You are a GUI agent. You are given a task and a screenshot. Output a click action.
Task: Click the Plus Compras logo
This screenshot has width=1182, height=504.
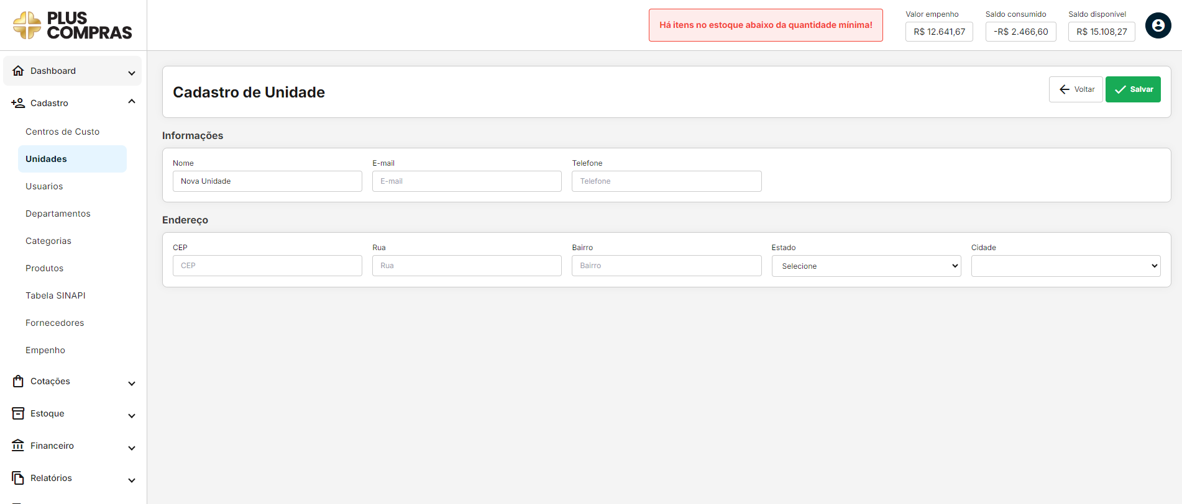coord(73,25)
